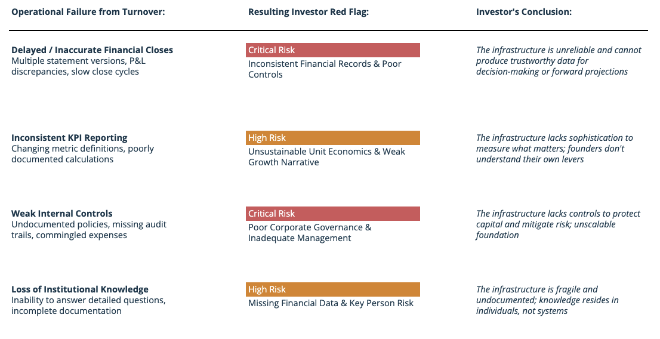Click the Critical Risk bar above Poor Corporate Governance
Image resolution: width=660 pixels, height=339 pixels.
pyautogui.click(x=333, y=214)
